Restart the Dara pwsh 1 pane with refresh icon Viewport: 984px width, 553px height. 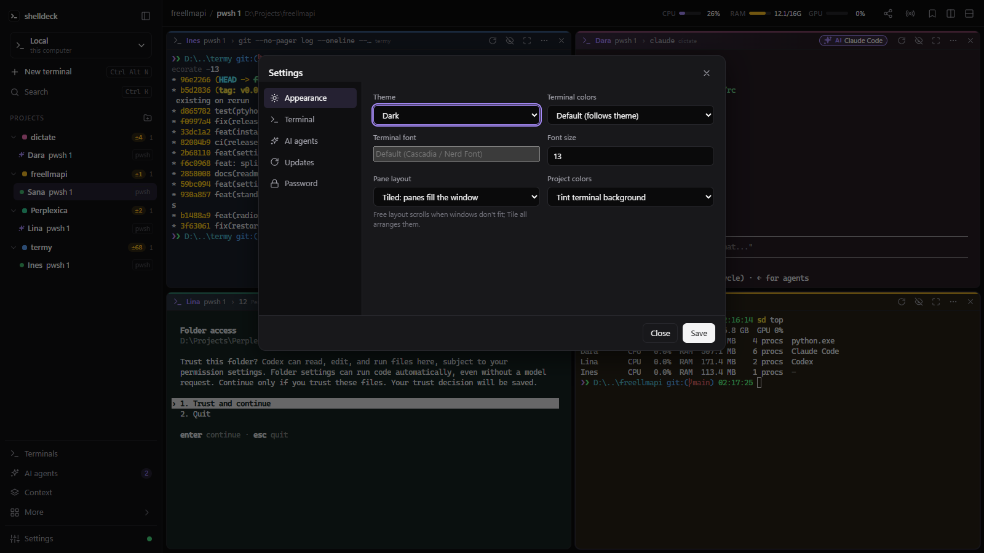(902, 41)
